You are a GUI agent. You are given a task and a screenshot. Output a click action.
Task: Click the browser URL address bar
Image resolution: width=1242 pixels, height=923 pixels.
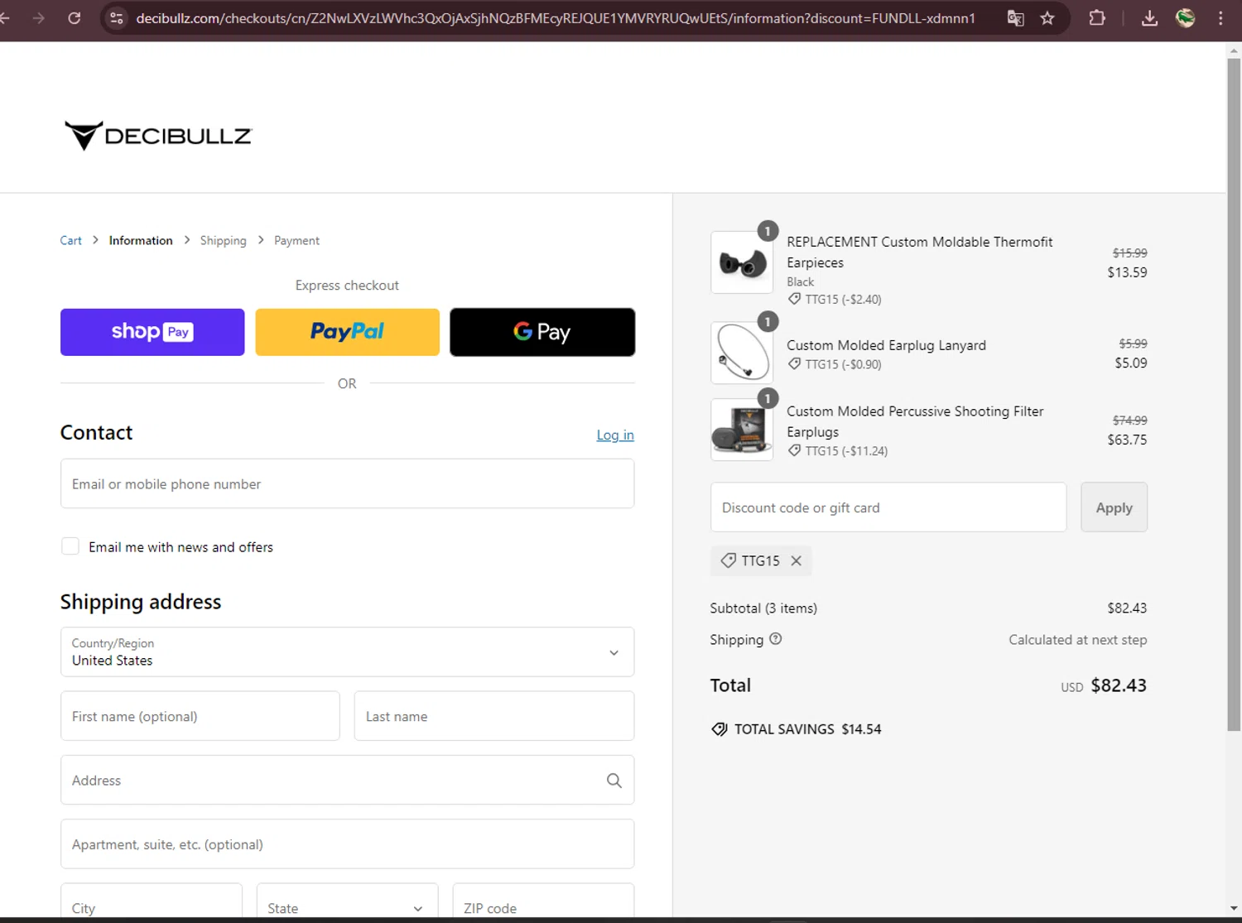(x=556, y=18)
